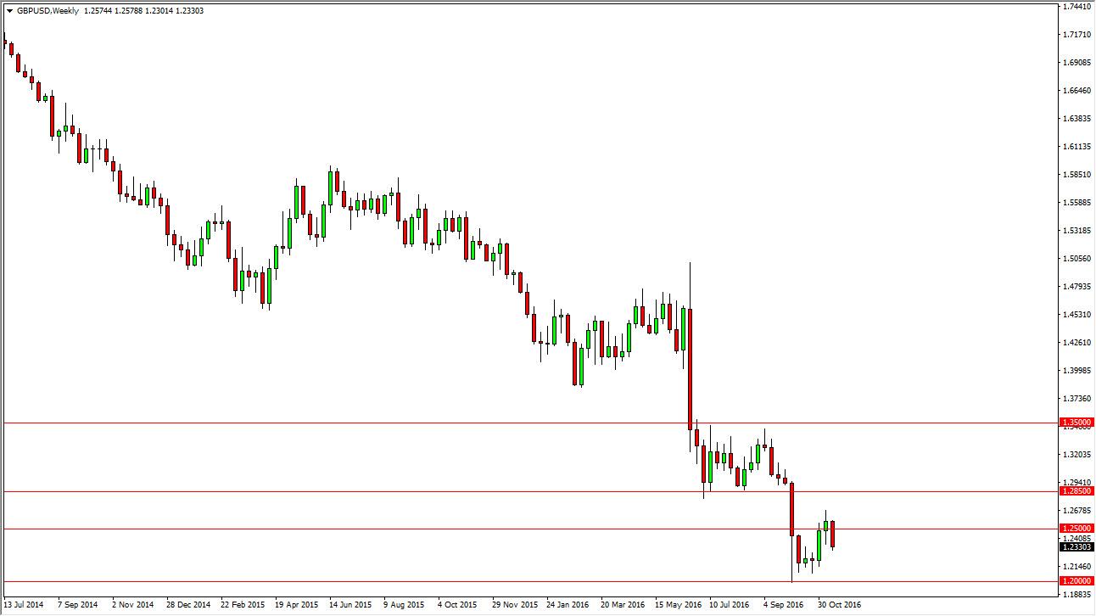Click the 19 Apr 2015 date label
Viewport: 1096px width, 616px height.
(296, 605)
